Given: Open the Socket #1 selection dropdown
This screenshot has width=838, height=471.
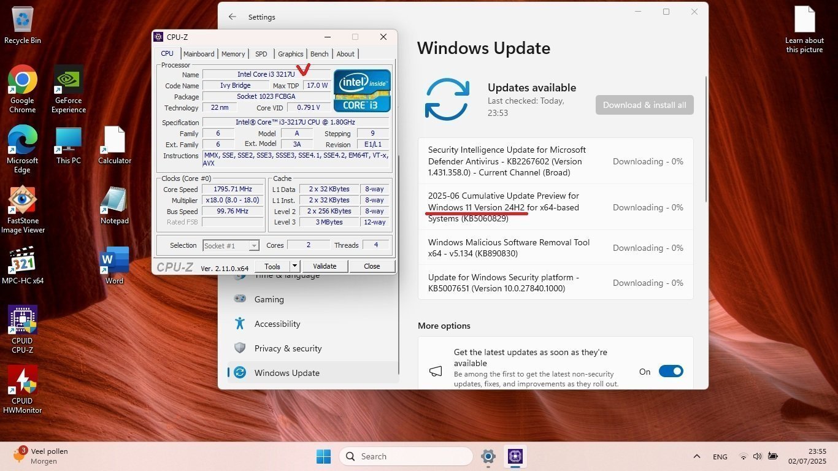Looking at the screenshot, I should (231, 245).
